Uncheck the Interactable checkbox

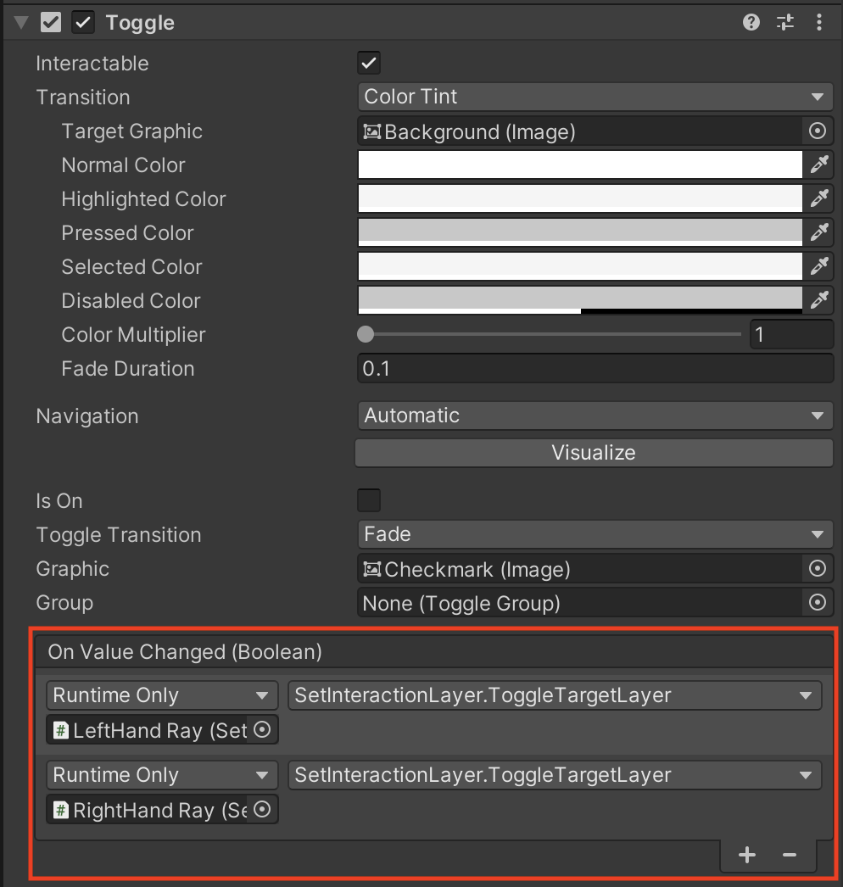coord(369,64)
